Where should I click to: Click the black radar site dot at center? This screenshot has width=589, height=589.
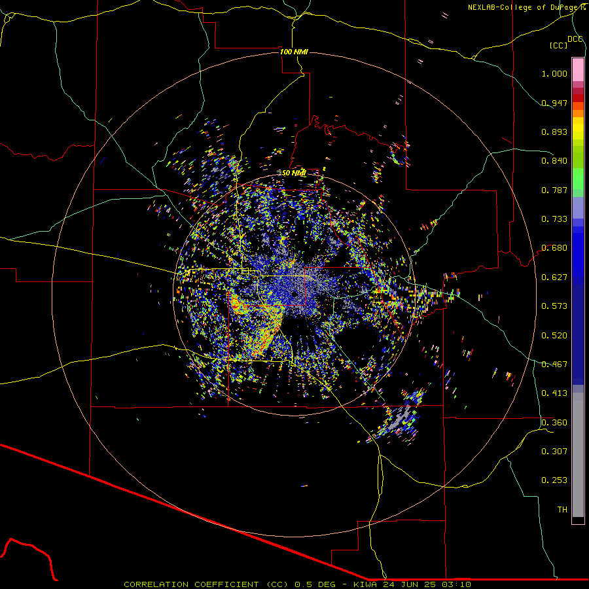pos(294,294)
